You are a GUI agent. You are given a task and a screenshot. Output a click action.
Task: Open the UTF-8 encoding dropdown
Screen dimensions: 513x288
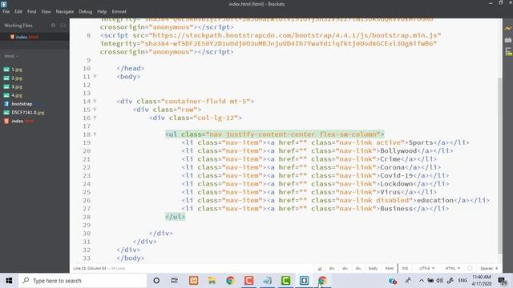[426, 269]
